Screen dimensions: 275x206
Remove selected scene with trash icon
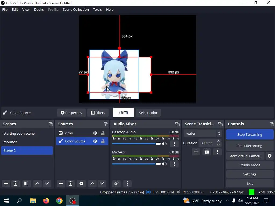15,183
